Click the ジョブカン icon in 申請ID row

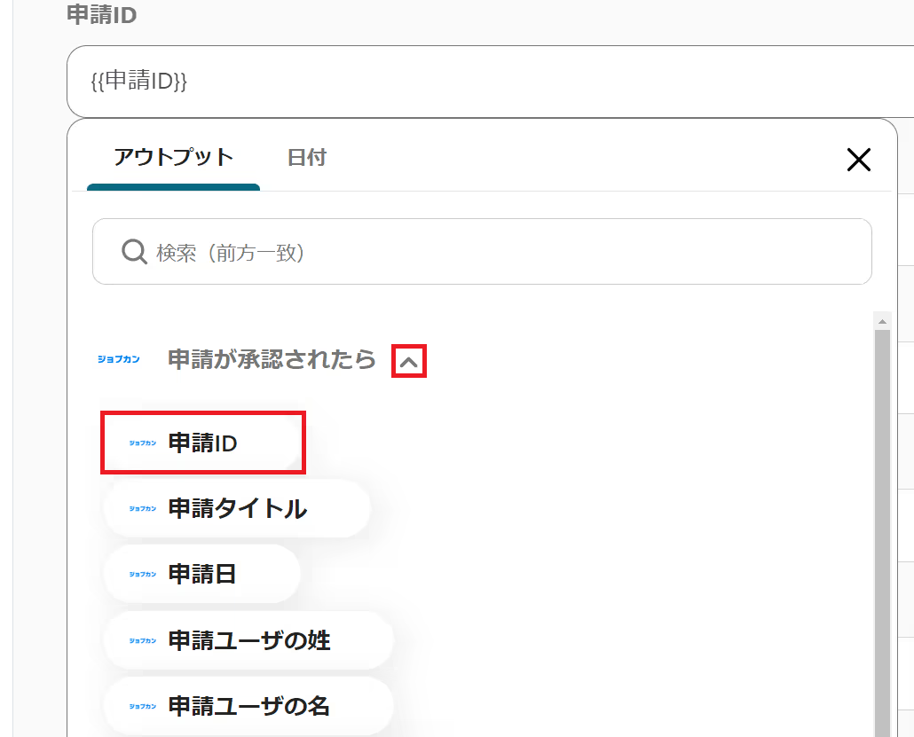pyautogui.click(x=143, y=443)
